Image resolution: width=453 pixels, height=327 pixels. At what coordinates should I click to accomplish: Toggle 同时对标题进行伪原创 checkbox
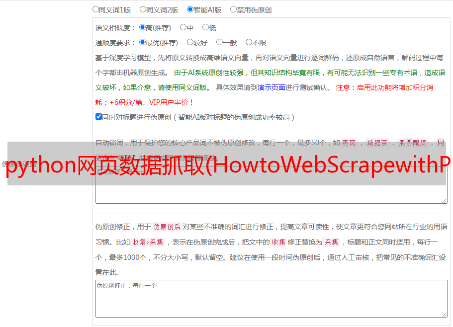click(98, 117)
